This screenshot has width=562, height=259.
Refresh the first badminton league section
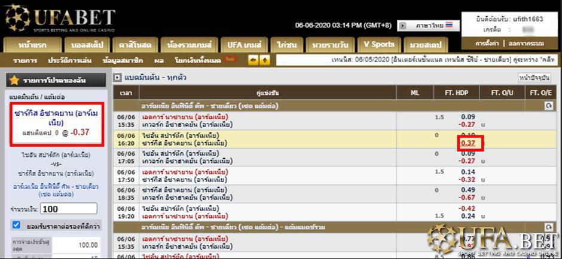tap(549, 106)
